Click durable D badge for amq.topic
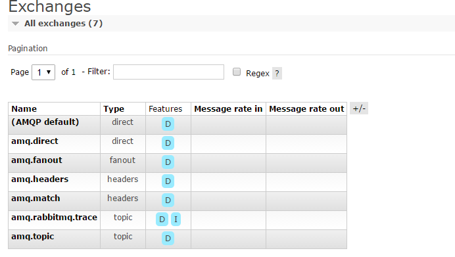The height and width of the screenshot is (257, 455). (168, 239)
